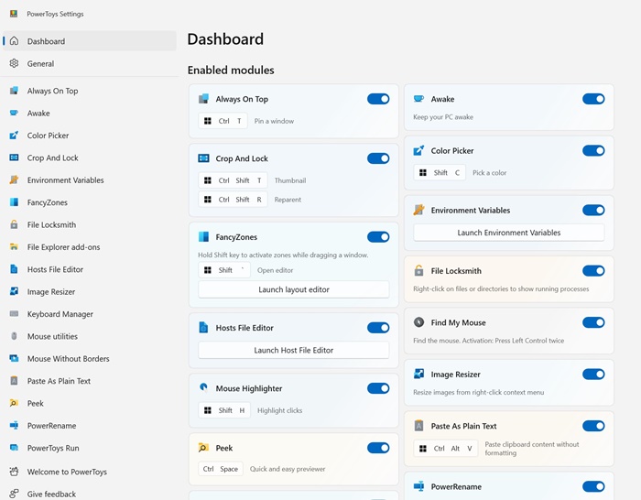Go to Keyboard Manager in sidebar
The height and width of the screenshot is (500, 641).
pos(60,314)
